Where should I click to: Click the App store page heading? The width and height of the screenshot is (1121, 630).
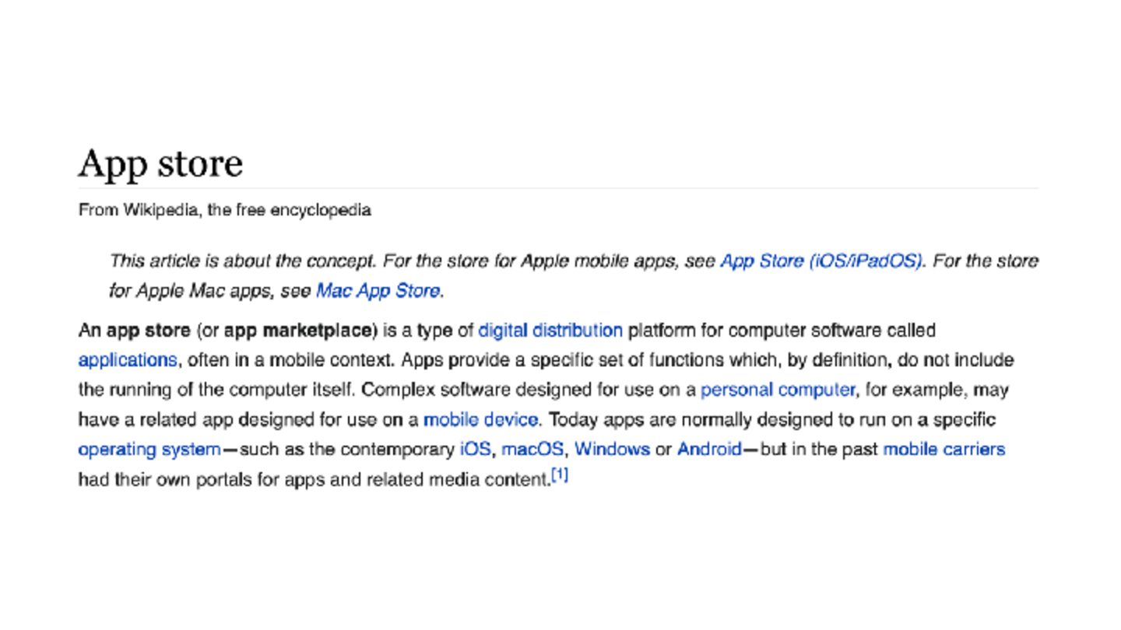(x=160, y=164)
